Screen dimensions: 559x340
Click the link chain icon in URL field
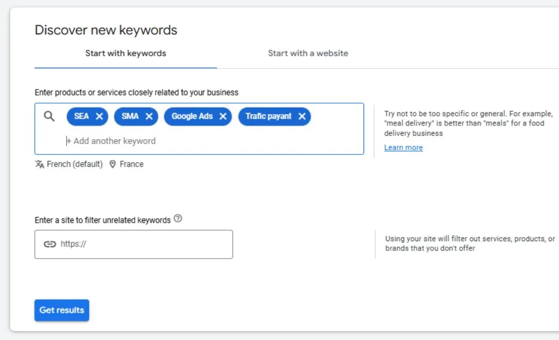pyautogui.click(x=50, y=244)
